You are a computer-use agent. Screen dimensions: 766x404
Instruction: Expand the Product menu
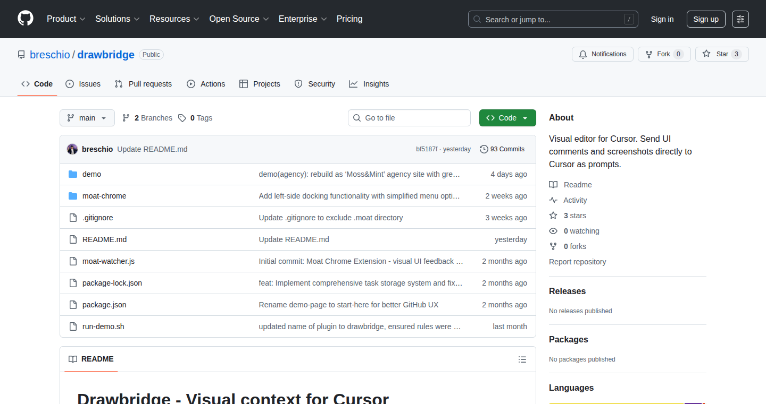[66, 19]
